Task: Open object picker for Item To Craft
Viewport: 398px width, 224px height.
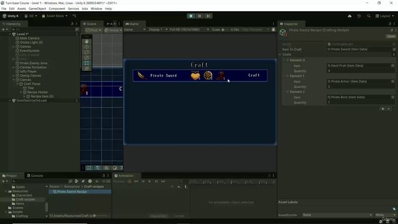Action: [x=394, y=49]
